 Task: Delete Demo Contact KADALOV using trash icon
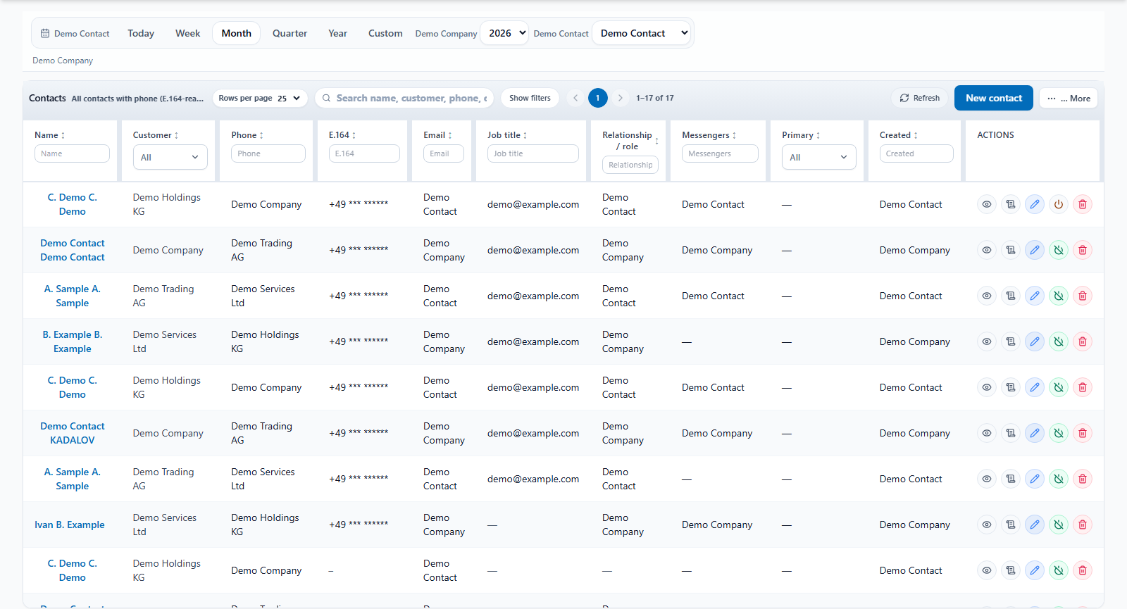[1083, 433]
